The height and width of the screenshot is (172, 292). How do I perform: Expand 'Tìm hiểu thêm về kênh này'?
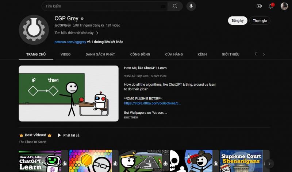coord(76,33)
